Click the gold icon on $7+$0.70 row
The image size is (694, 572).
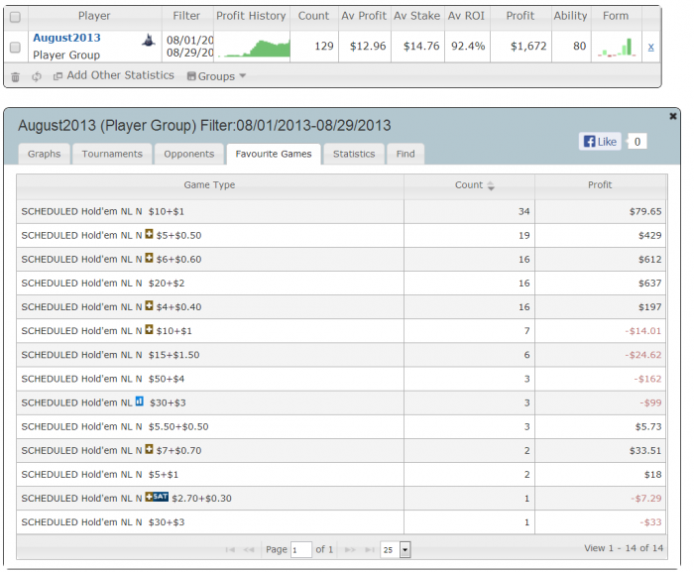click(149, 449)
